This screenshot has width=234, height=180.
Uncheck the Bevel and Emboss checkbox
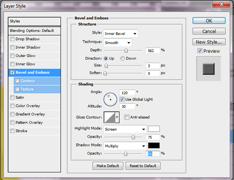click(12, 72)
